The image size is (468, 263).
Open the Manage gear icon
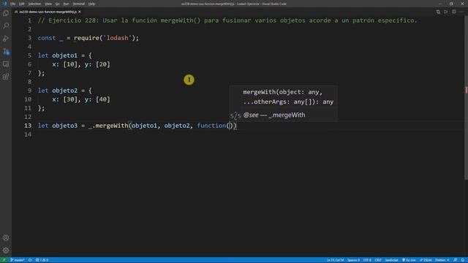point(6,251)
